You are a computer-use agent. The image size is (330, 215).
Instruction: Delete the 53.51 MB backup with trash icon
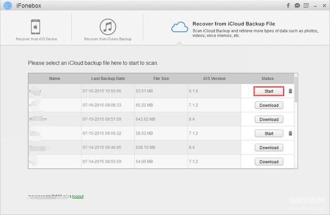pos(290,91)
